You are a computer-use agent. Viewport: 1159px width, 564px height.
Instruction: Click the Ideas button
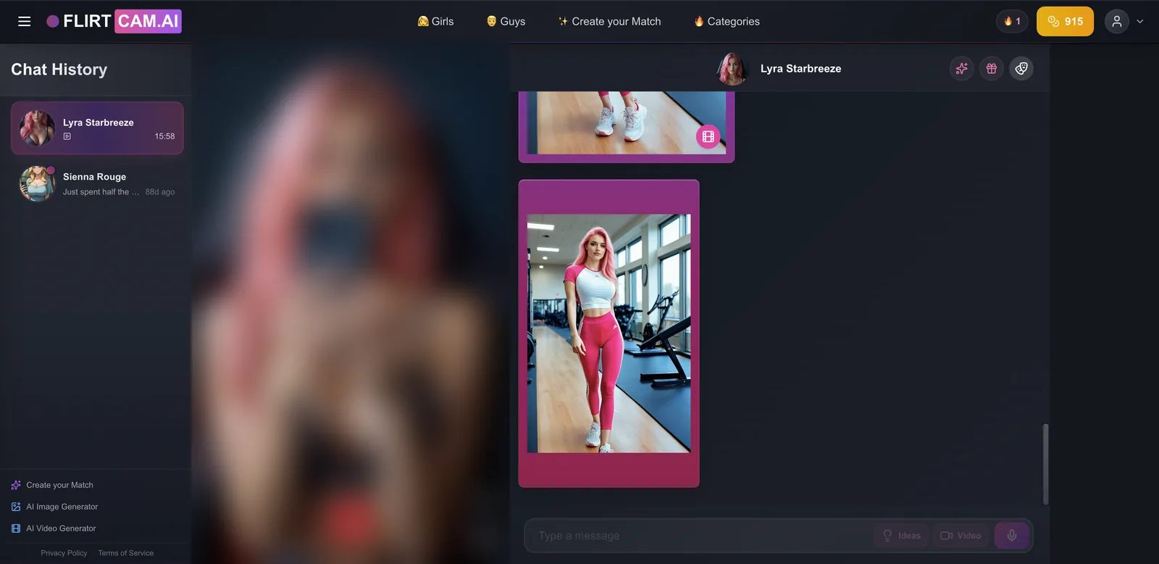901,536
